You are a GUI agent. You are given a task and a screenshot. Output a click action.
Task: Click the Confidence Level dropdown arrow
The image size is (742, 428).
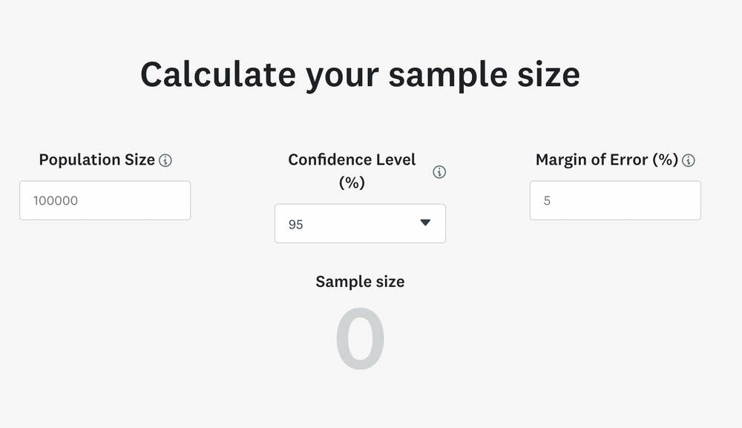point(425,223)
